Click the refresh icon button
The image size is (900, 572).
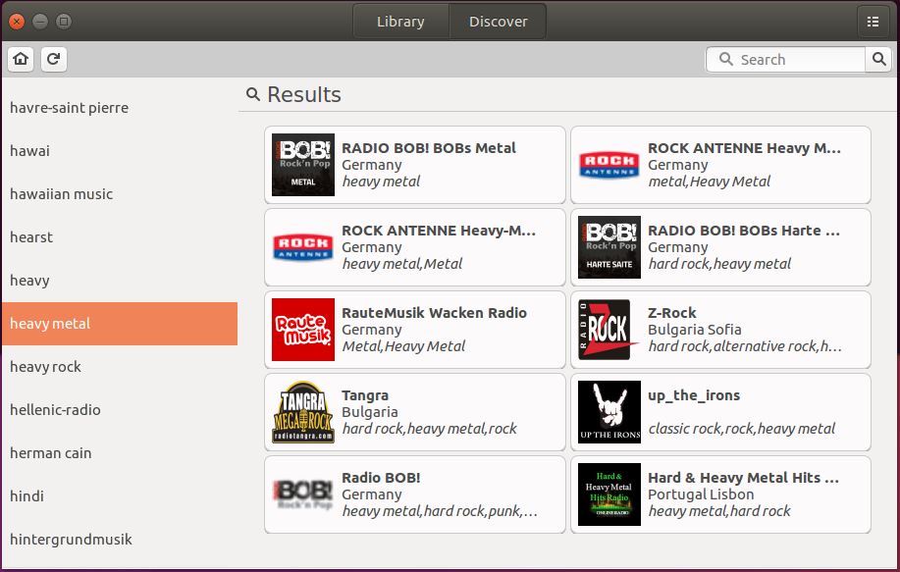53,59
